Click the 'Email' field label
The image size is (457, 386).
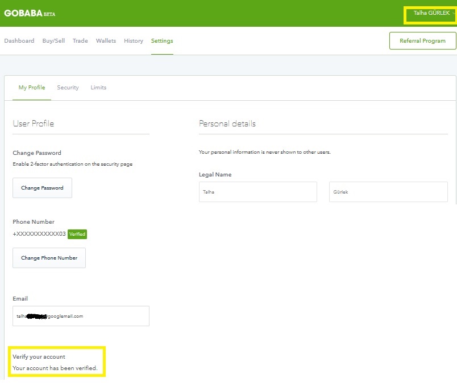tap(20, 298)
